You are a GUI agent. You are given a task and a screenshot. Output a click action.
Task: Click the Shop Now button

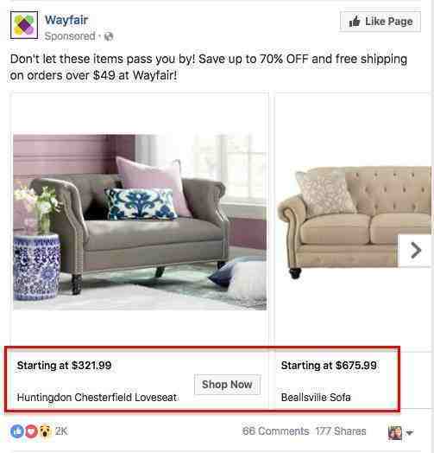[x=227, y=385]
